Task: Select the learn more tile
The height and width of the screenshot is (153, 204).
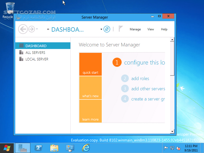Action: (x=90, y=111)
